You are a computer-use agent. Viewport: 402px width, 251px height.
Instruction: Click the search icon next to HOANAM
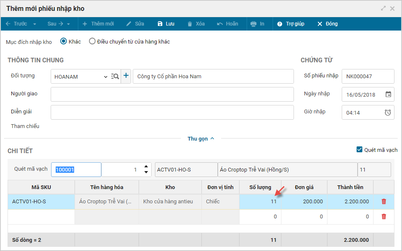click(x=115, y=76)
